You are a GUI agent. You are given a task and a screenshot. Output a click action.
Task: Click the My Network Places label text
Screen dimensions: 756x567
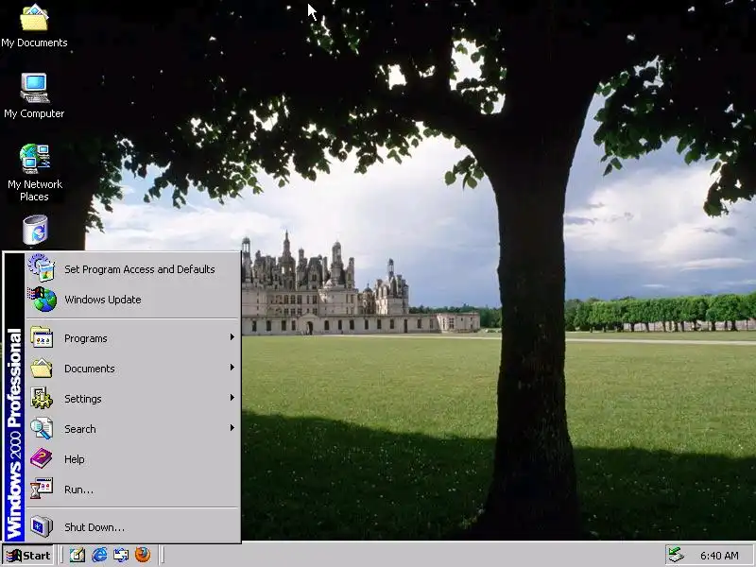point(35,191)
